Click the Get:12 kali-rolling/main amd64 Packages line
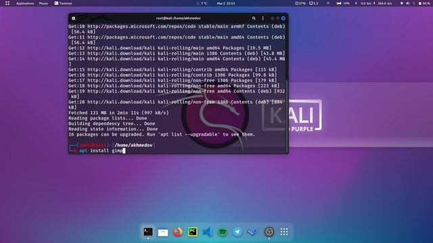 pos(170,48)
